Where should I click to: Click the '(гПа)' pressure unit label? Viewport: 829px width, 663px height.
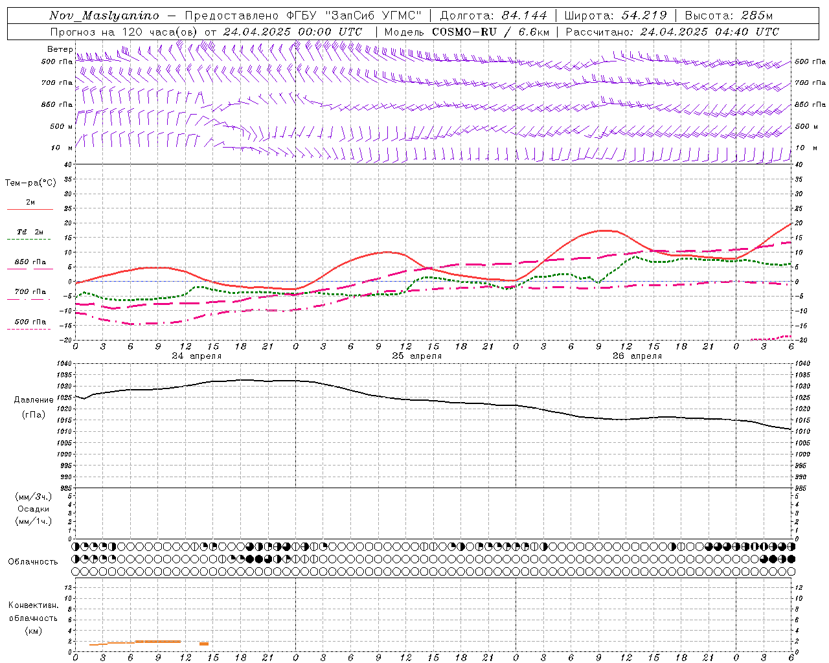(x=34, y=415)
